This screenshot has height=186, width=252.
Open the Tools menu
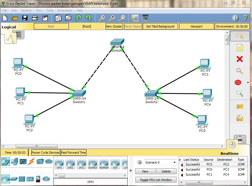point(50,10)
